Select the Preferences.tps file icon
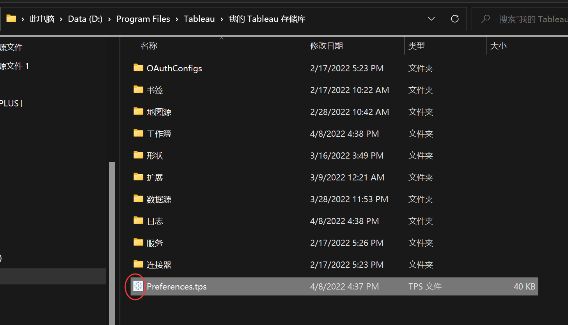The image size is (568, 325). coord(138,286)
